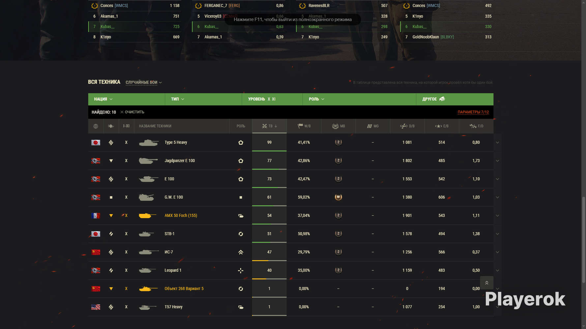
Task: Sort by E/B experience per battle column
Action: [442, 126]
